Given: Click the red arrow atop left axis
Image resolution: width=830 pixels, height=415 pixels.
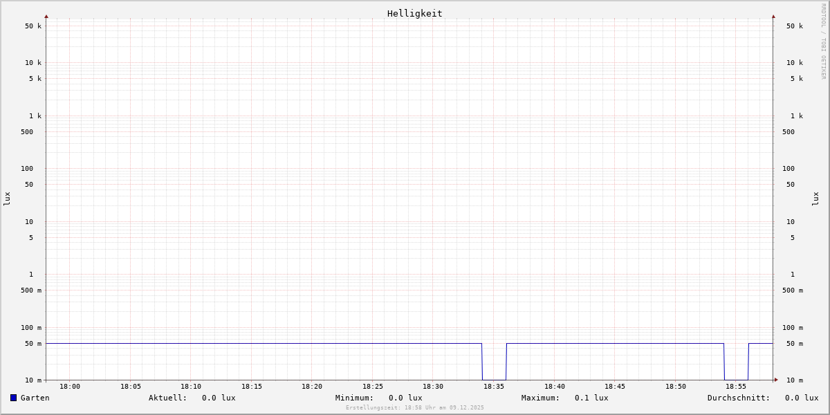Looking at the screenshot, I should (x=46, y=16).
